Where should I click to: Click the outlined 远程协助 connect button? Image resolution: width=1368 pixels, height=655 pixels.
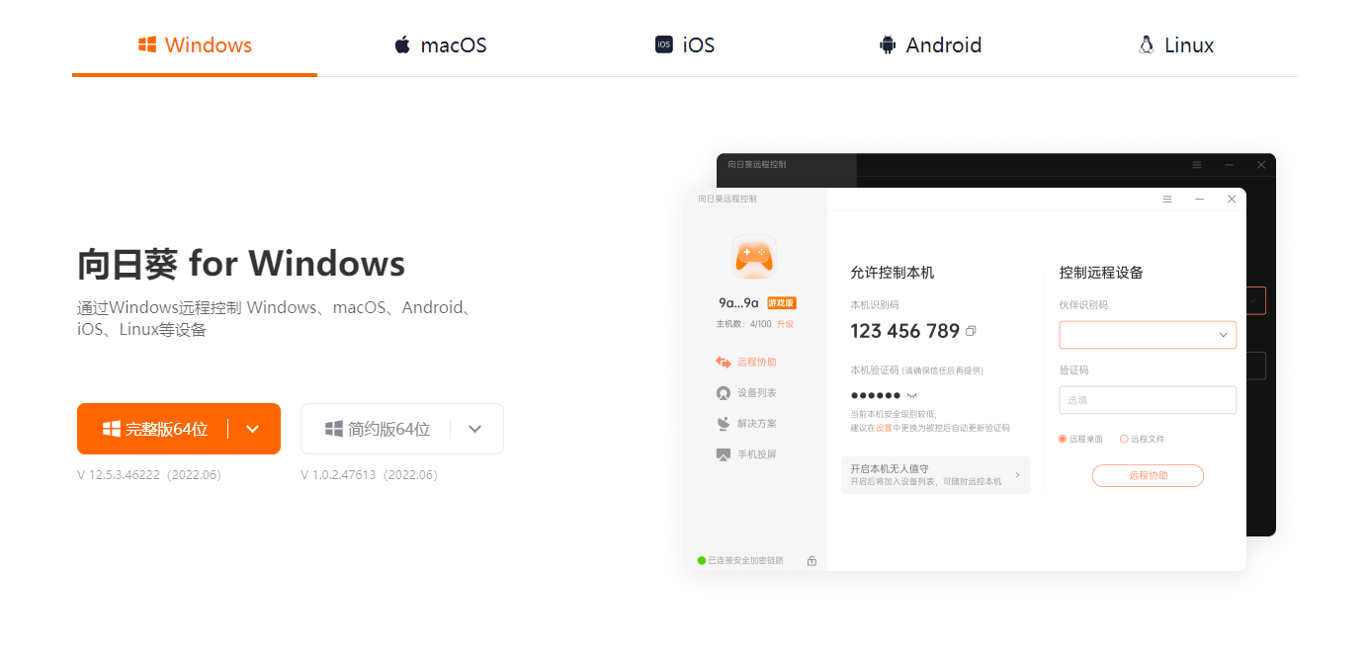(x=1148, y=475)
